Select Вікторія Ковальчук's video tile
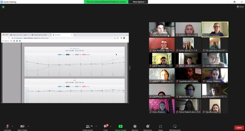This screenshot has width=245, height=131. 162,75
